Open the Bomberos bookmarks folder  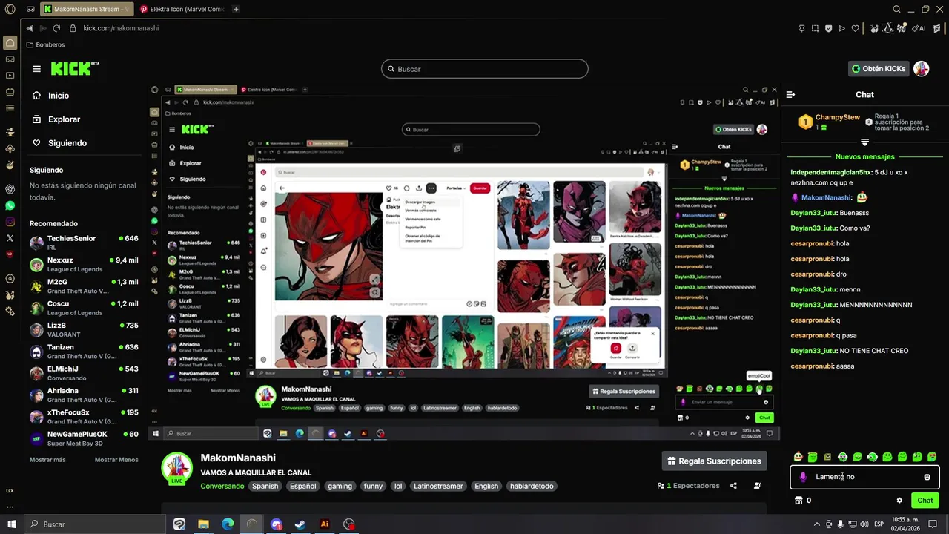[45, 44]
